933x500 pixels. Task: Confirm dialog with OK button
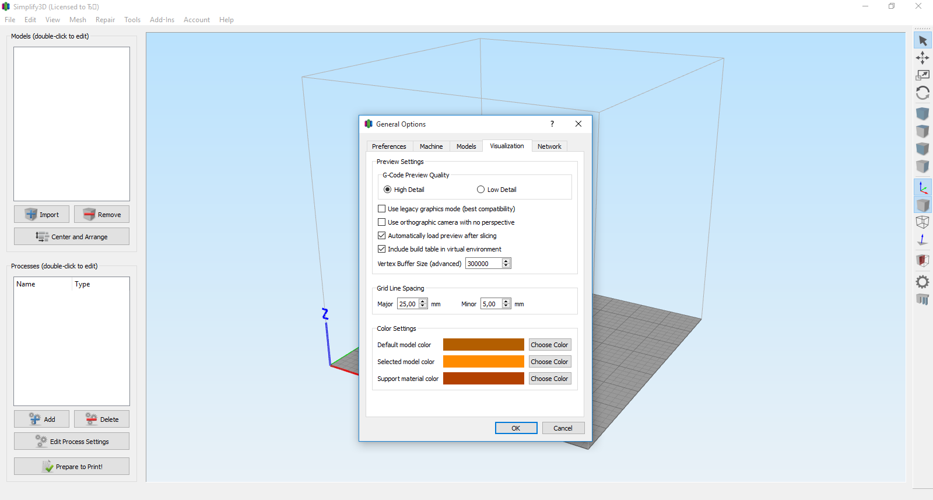tap(516, 428)
